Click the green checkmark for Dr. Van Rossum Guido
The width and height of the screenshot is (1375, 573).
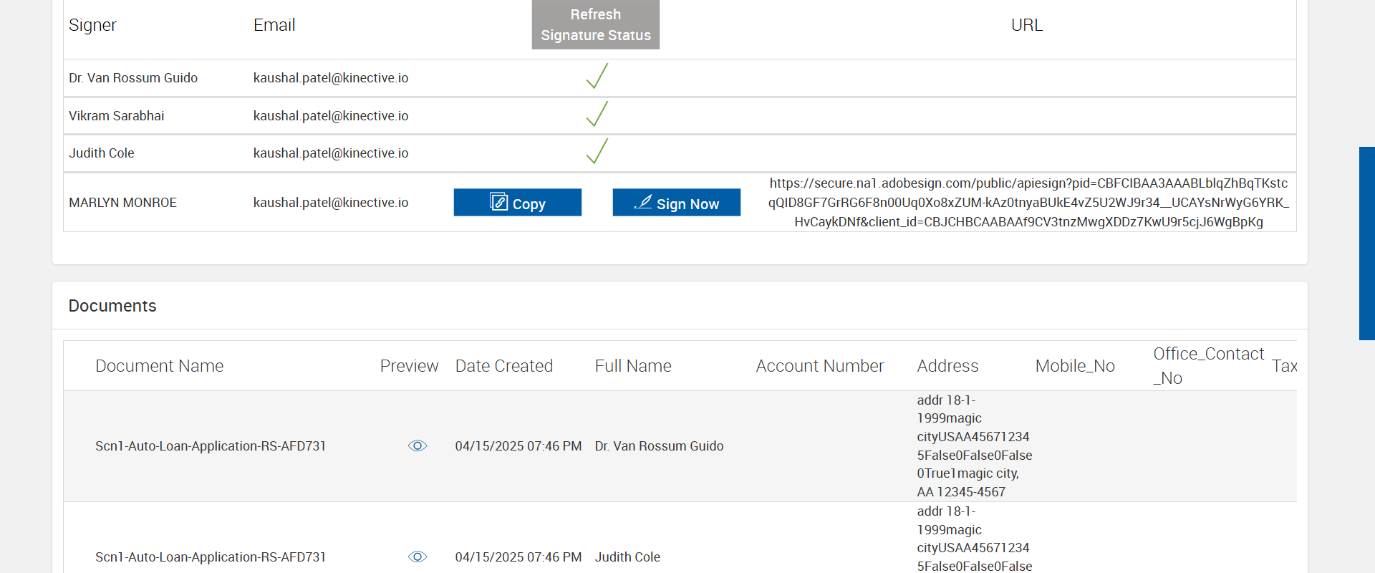tap(597, 77)
